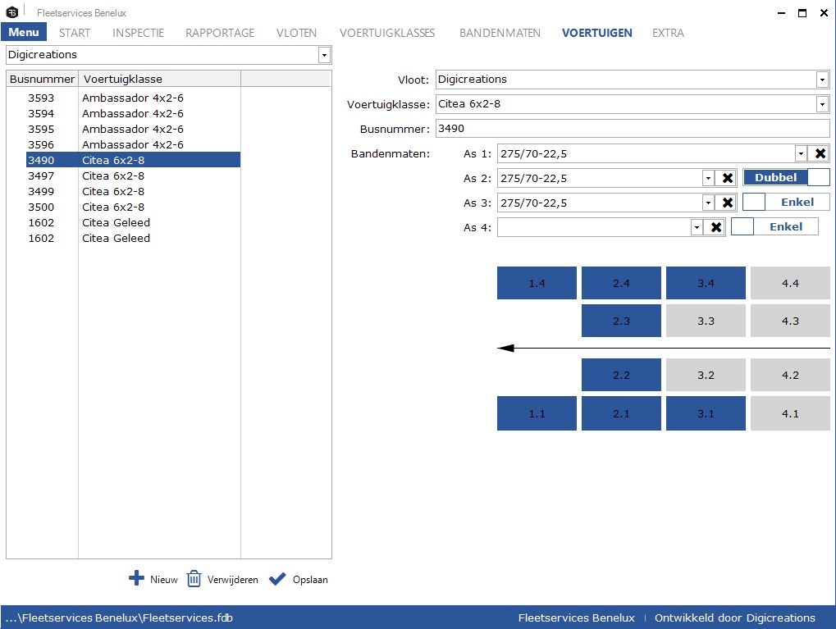Open the INSPECTIE tab
This screenshot has width=836, height=629.
click(138, 33)
